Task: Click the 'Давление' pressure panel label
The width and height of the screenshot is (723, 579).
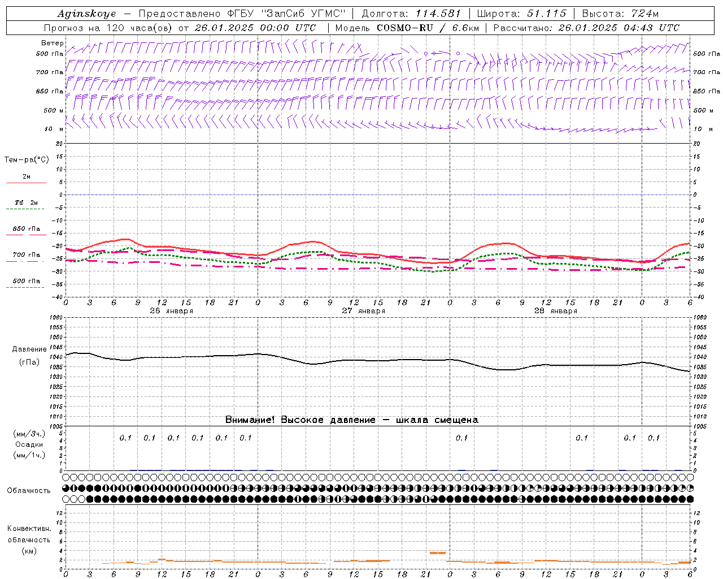Action: 29,349
